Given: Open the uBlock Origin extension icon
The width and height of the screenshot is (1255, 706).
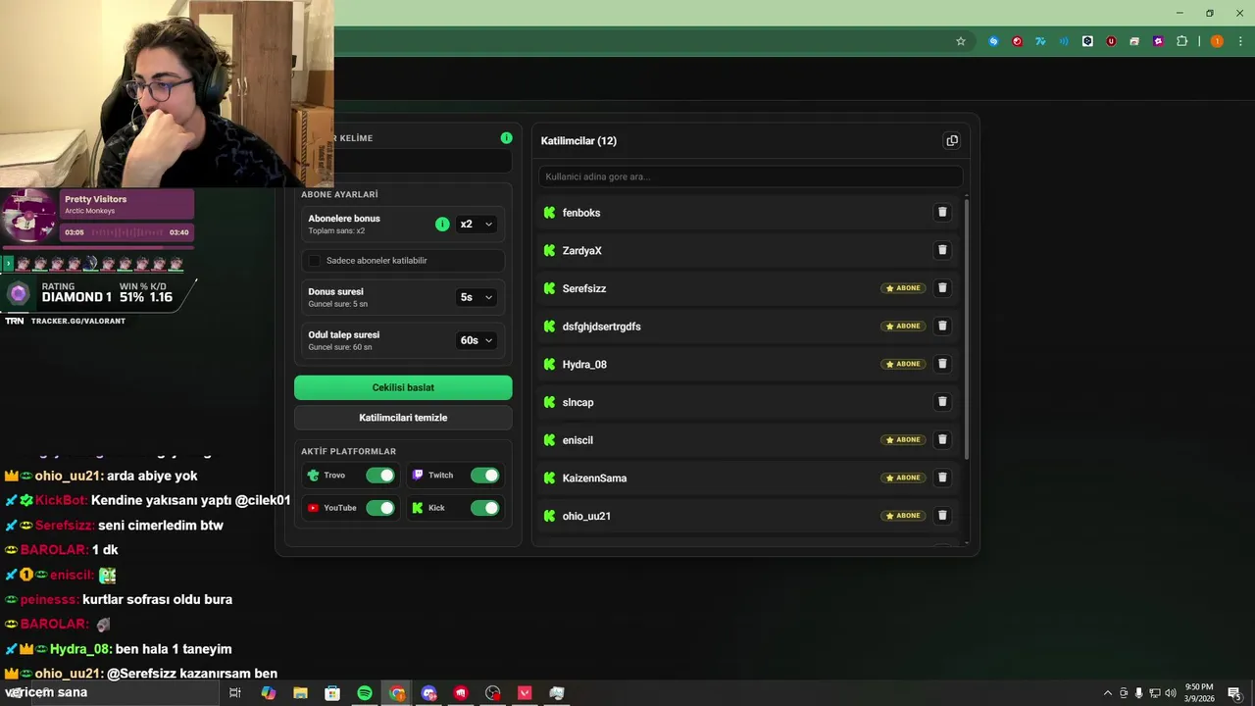Looking at the screenshot, I should (1111, 41).
